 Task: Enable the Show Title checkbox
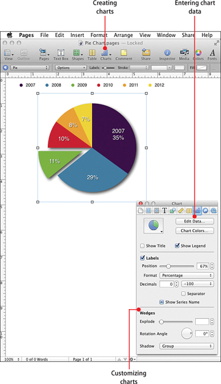coord(142,246)
